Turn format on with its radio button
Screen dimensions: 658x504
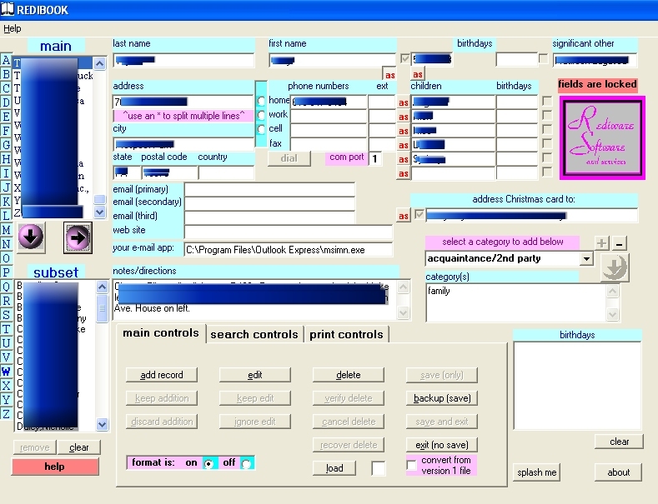(208, 463)
